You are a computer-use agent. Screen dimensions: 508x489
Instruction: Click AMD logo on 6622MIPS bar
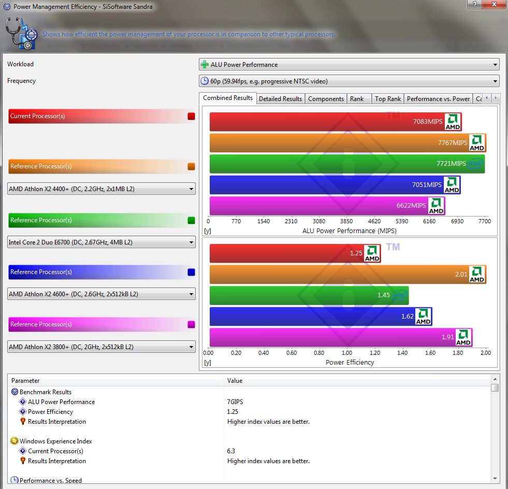coord(436,206)
